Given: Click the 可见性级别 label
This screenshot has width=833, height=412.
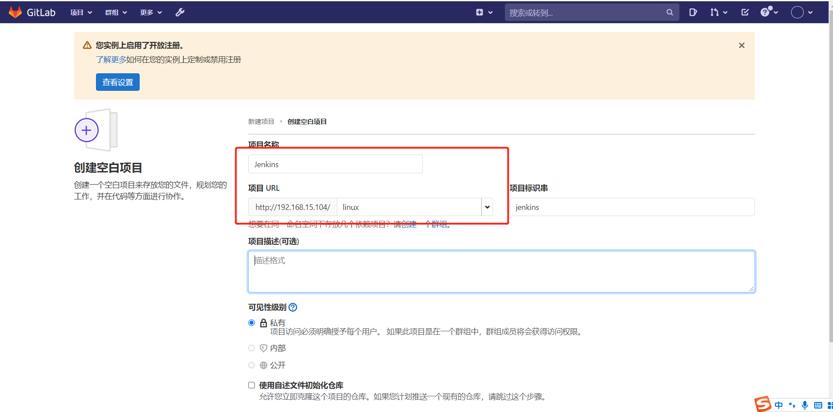Looking at the screenshot, I should [x=267, y=307].
